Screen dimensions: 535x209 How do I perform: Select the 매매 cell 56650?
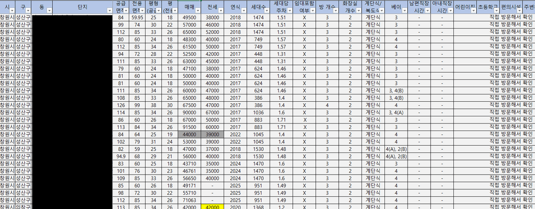[190, 178]
